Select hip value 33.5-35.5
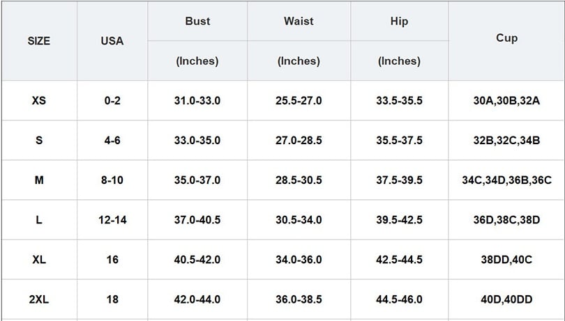The image size is (565, 321). [399, 100]
